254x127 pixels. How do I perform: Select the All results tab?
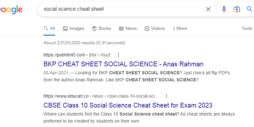tap(49, 28)
